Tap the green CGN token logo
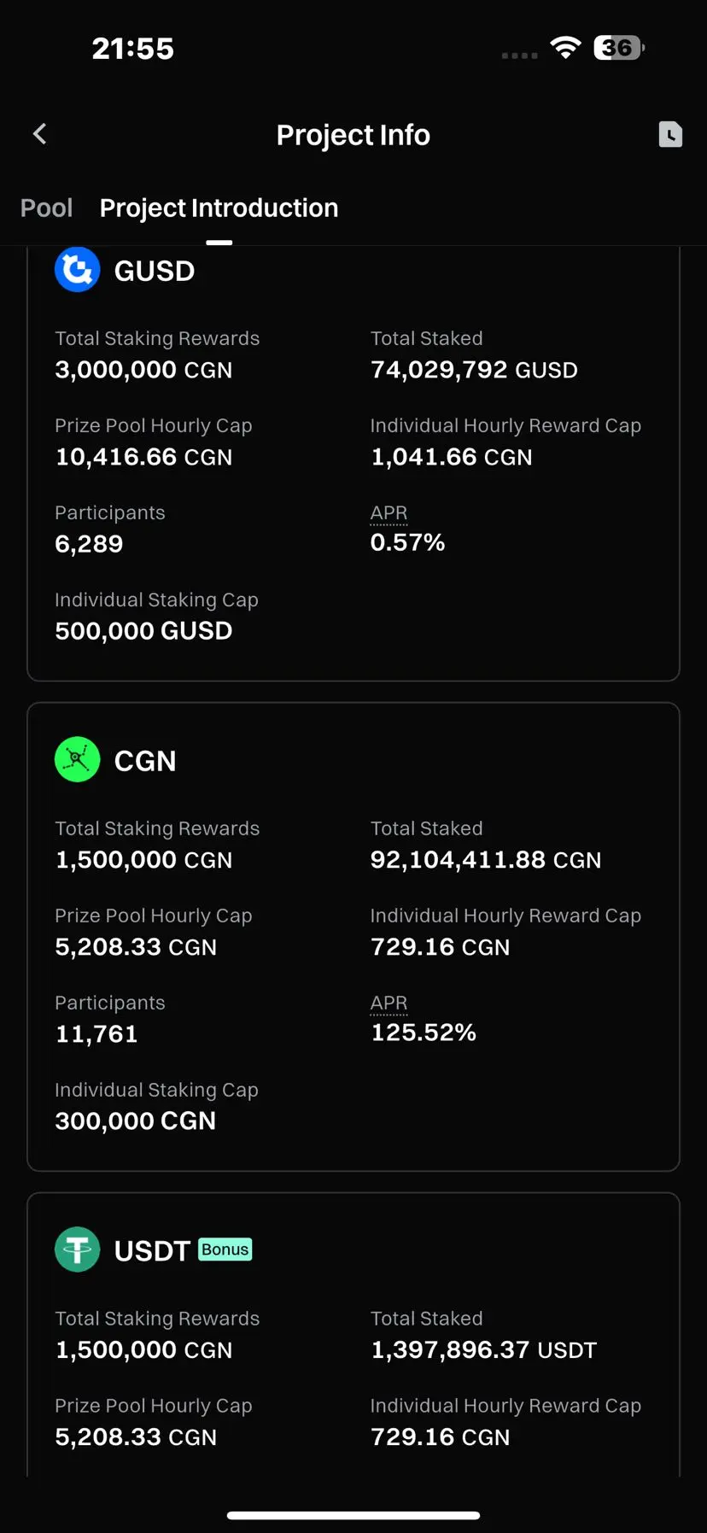 click(x=78, y=759)
